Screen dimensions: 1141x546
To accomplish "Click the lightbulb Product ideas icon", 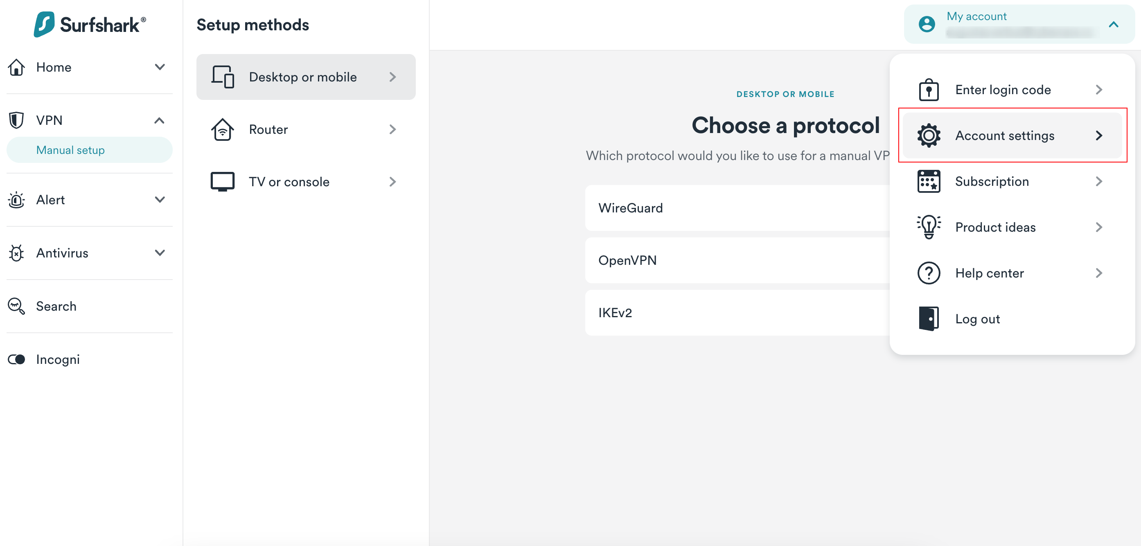I will click(x=928, y=227).
